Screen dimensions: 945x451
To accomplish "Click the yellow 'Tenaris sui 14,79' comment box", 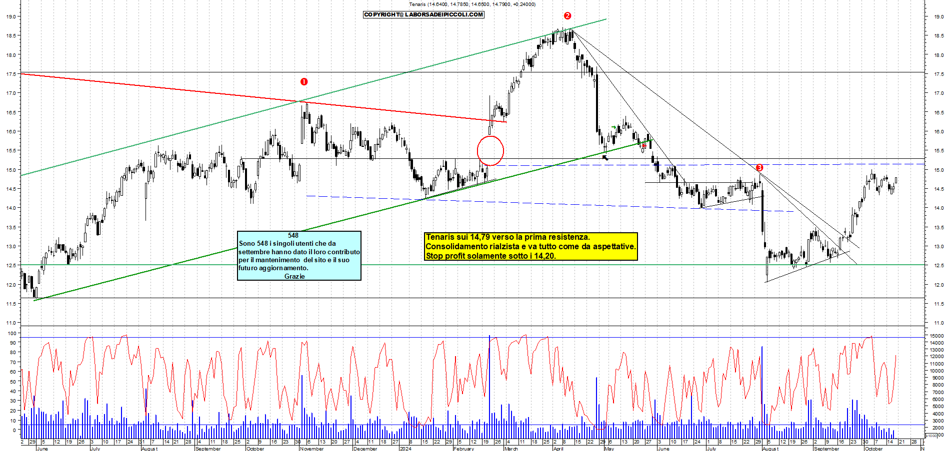I will (x=531, y=246).
